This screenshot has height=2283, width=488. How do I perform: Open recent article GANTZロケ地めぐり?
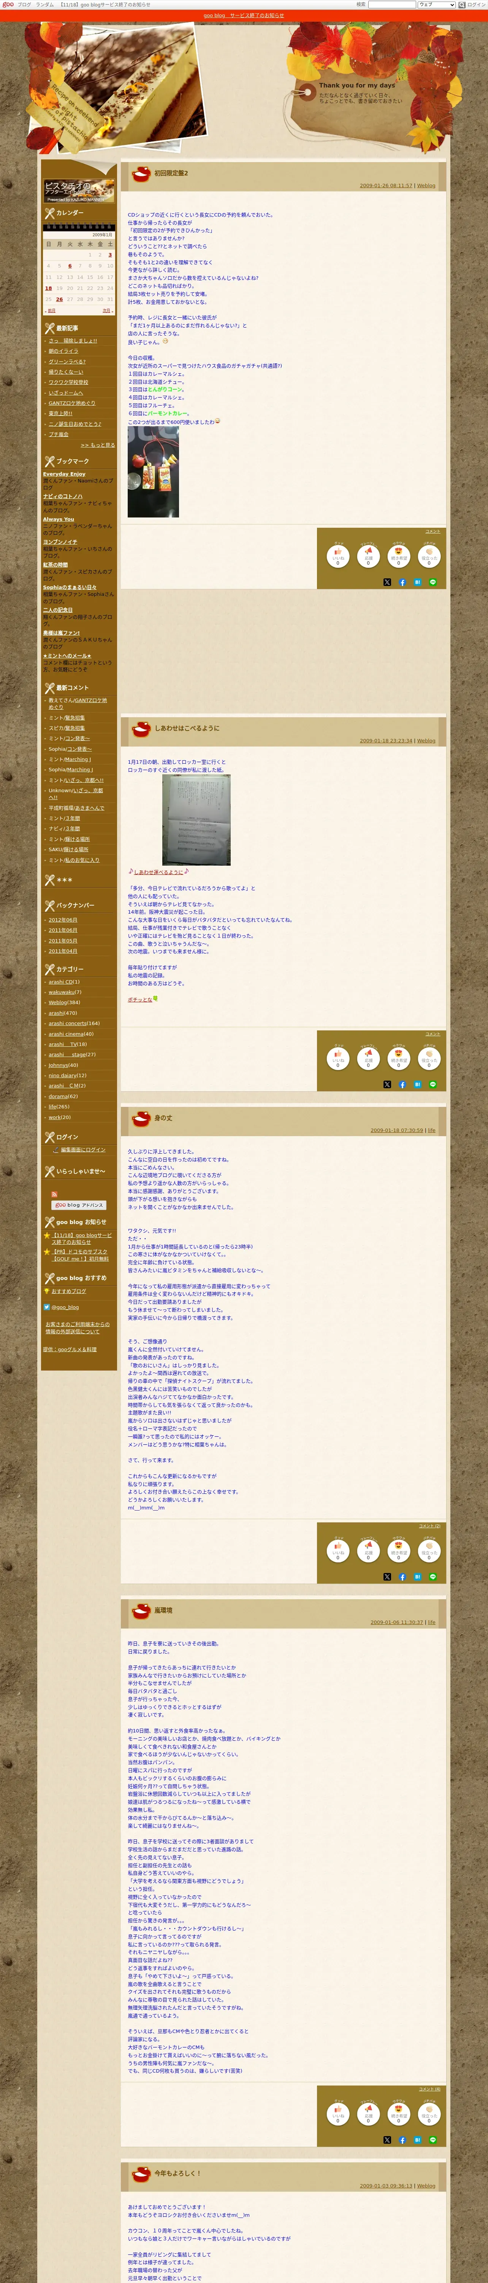pos(72,403)
